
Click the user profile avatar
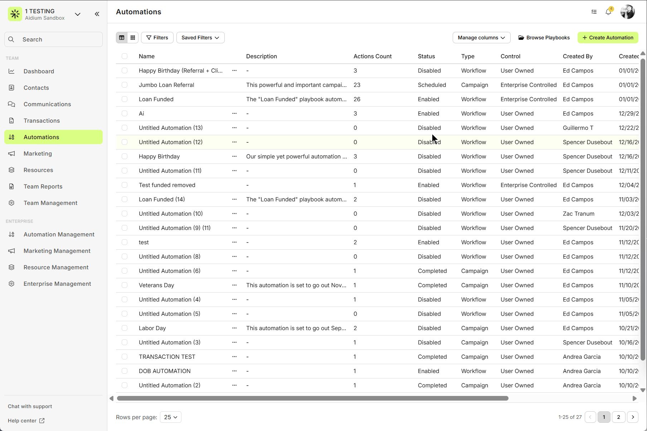click(627, 12)
